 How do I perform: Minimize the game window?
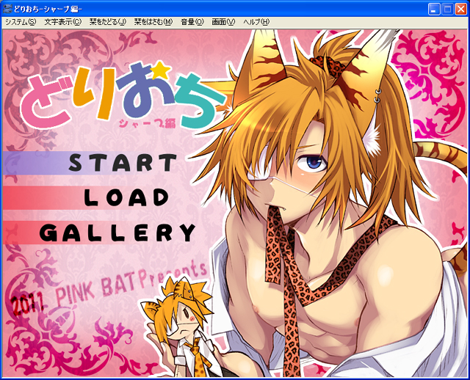coord(434,10)
